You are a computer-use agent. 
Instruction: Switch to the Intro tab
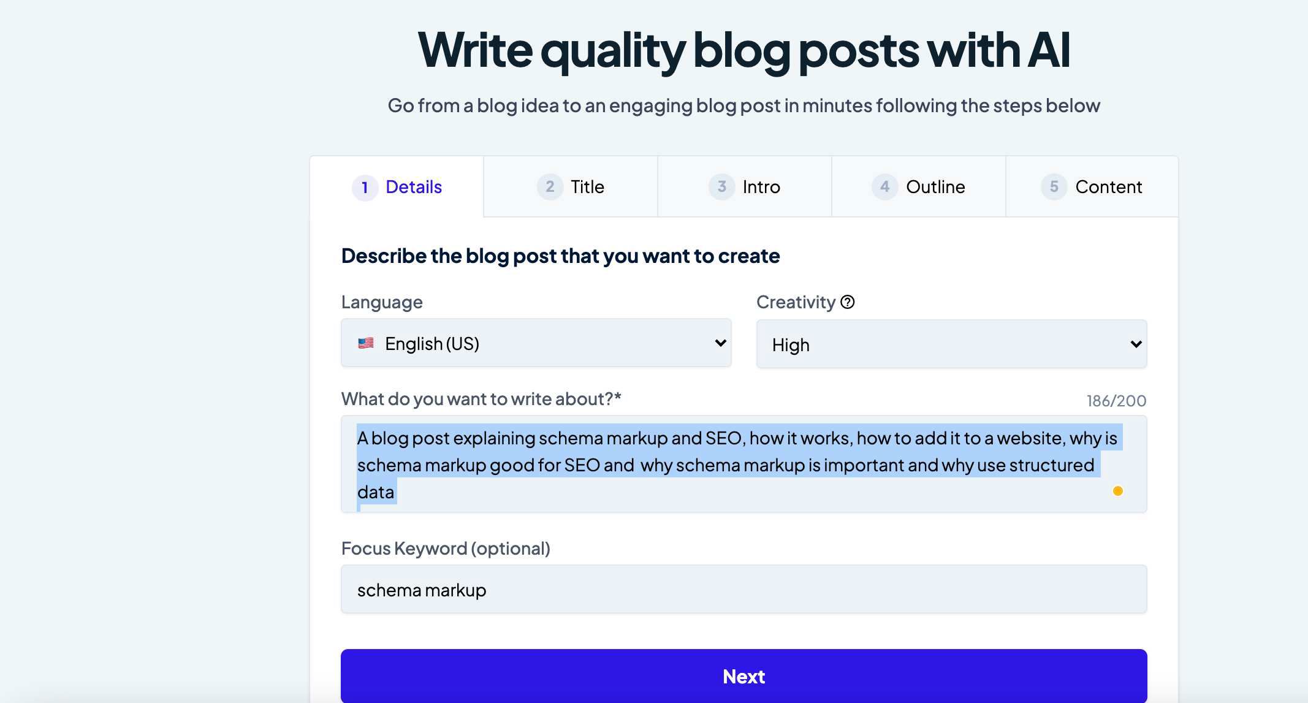pyautogui.click(x=745, y=187)
